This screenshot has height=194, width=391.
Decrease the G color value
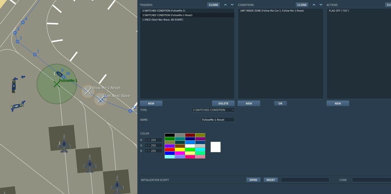[146, 145]
